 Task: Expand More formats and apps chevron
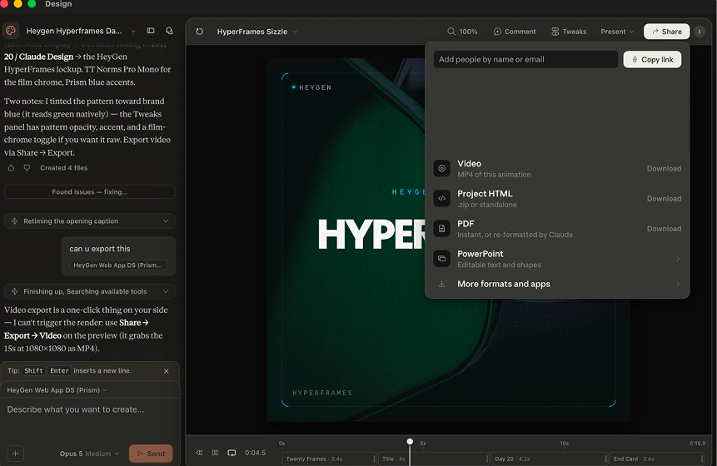click(x=678, y=284)
